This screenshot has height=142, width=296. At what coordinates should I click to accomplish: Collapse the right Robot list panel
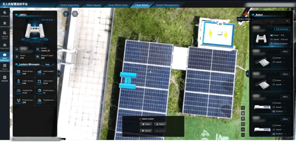click(247, 74)
